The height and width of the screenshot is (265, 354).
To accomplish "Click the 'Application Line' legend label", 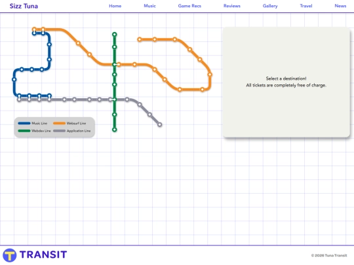I will (x=79, y=131).
